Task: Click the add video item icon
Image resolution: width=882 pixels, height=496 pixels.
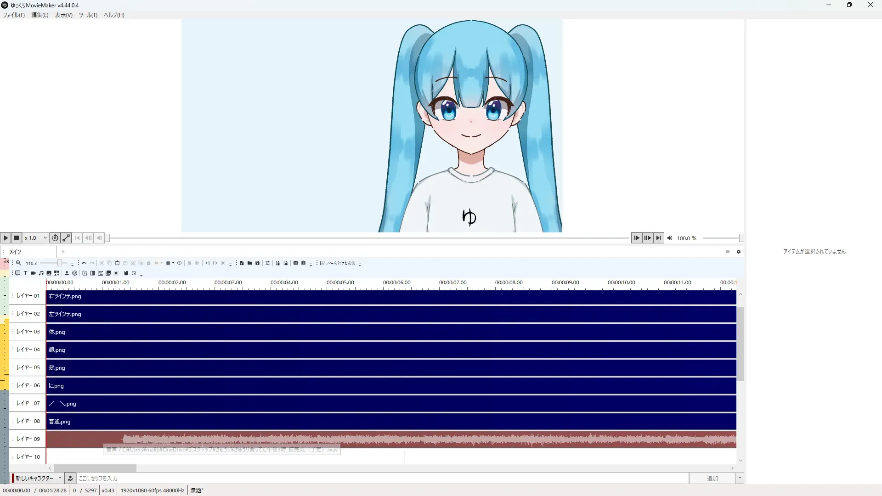Action: (33, 273)
